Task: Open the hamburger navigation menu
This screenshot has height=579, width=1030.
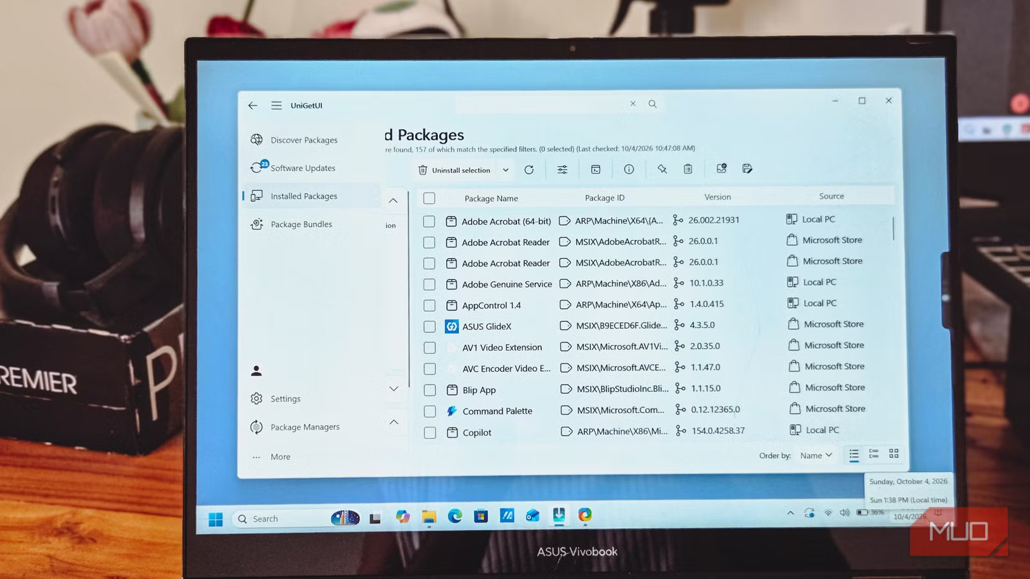Action: tap(276, 106)
